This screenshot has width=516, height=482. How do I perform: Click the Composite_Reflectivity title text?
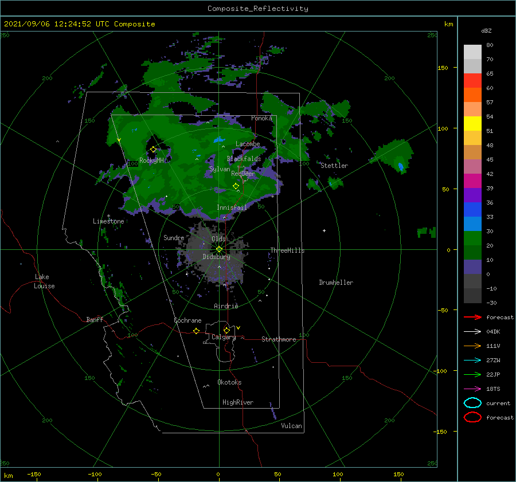point(257,9)
